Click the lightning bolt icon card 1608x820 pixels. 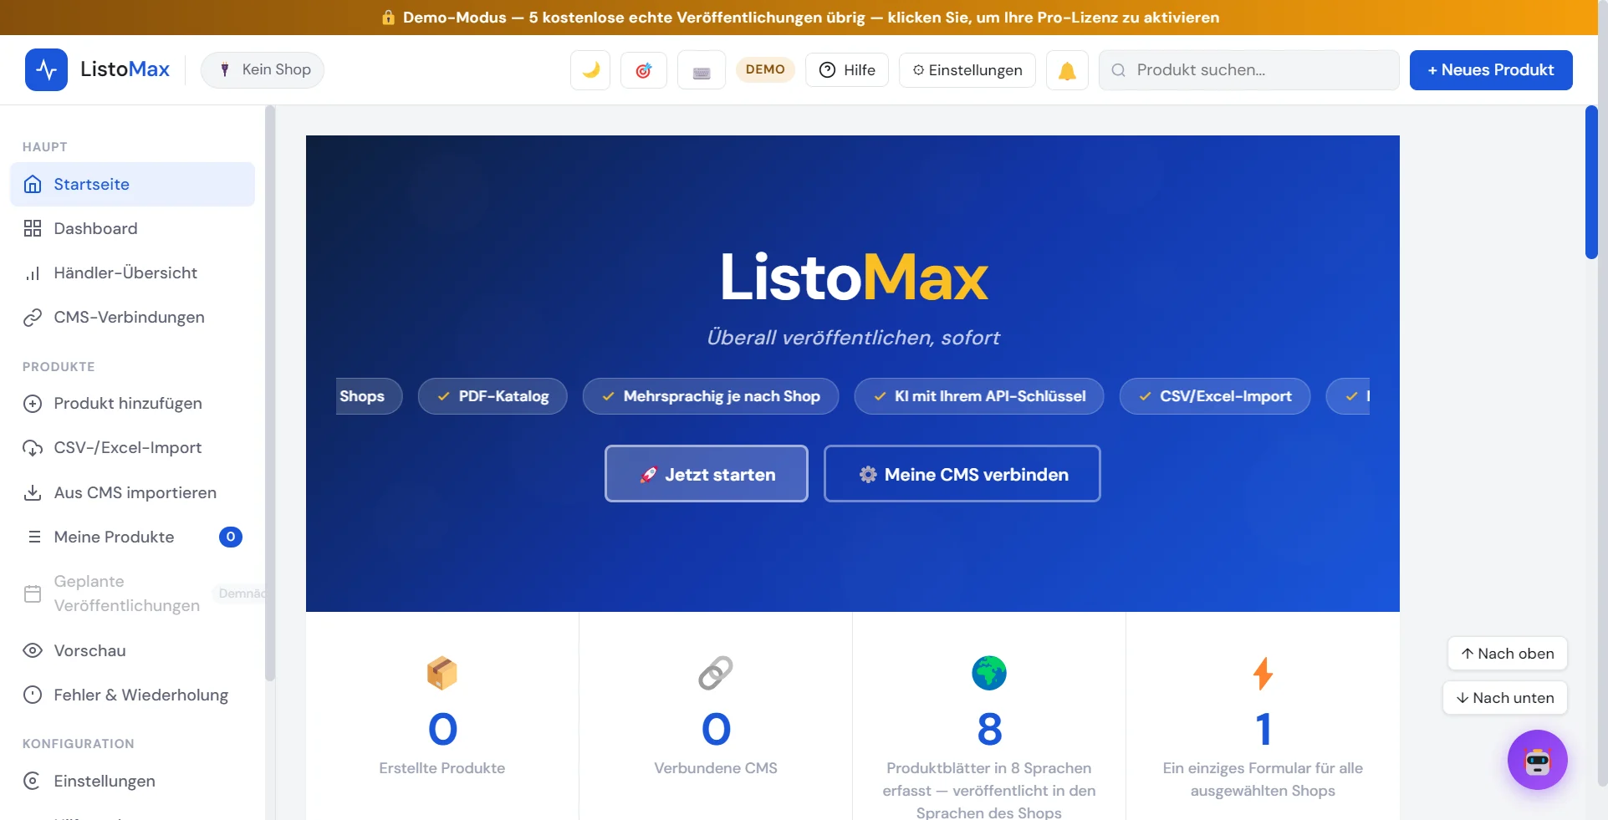click(x=1263, y=673)
